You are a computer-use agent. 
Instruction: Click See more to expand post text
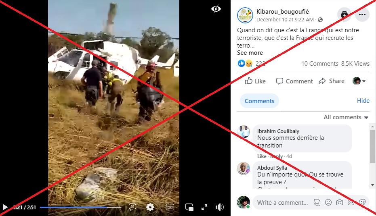pos(250,53)
